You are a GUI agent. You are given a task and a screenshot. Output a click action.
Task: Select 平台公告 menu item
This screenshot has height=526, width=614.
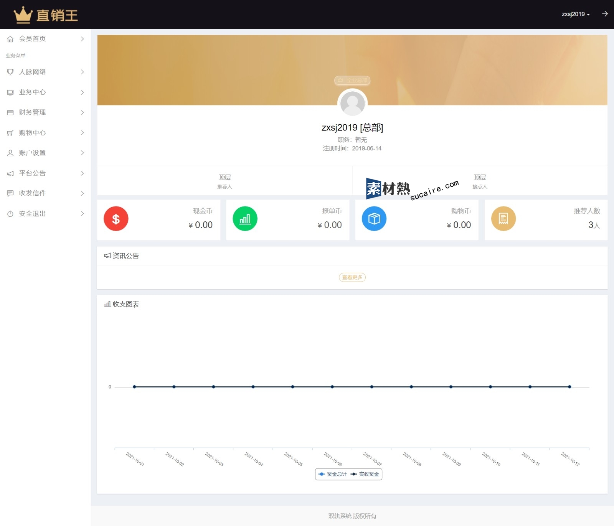coord(45,173)
